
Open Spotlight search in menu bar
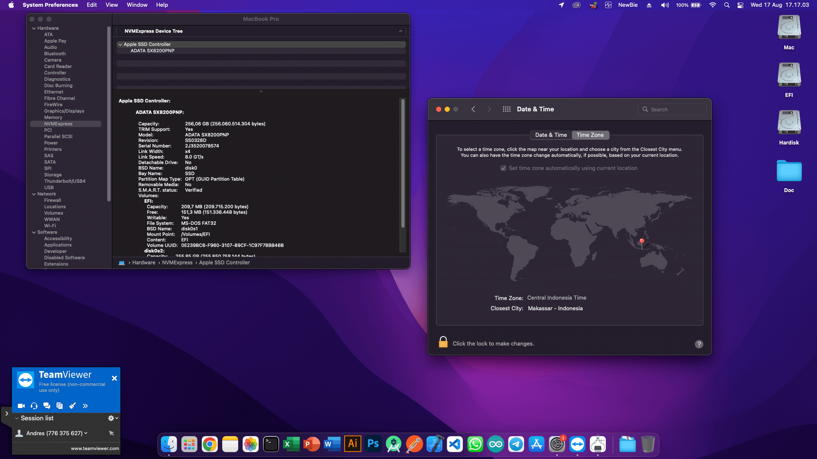tap(727, 5)
